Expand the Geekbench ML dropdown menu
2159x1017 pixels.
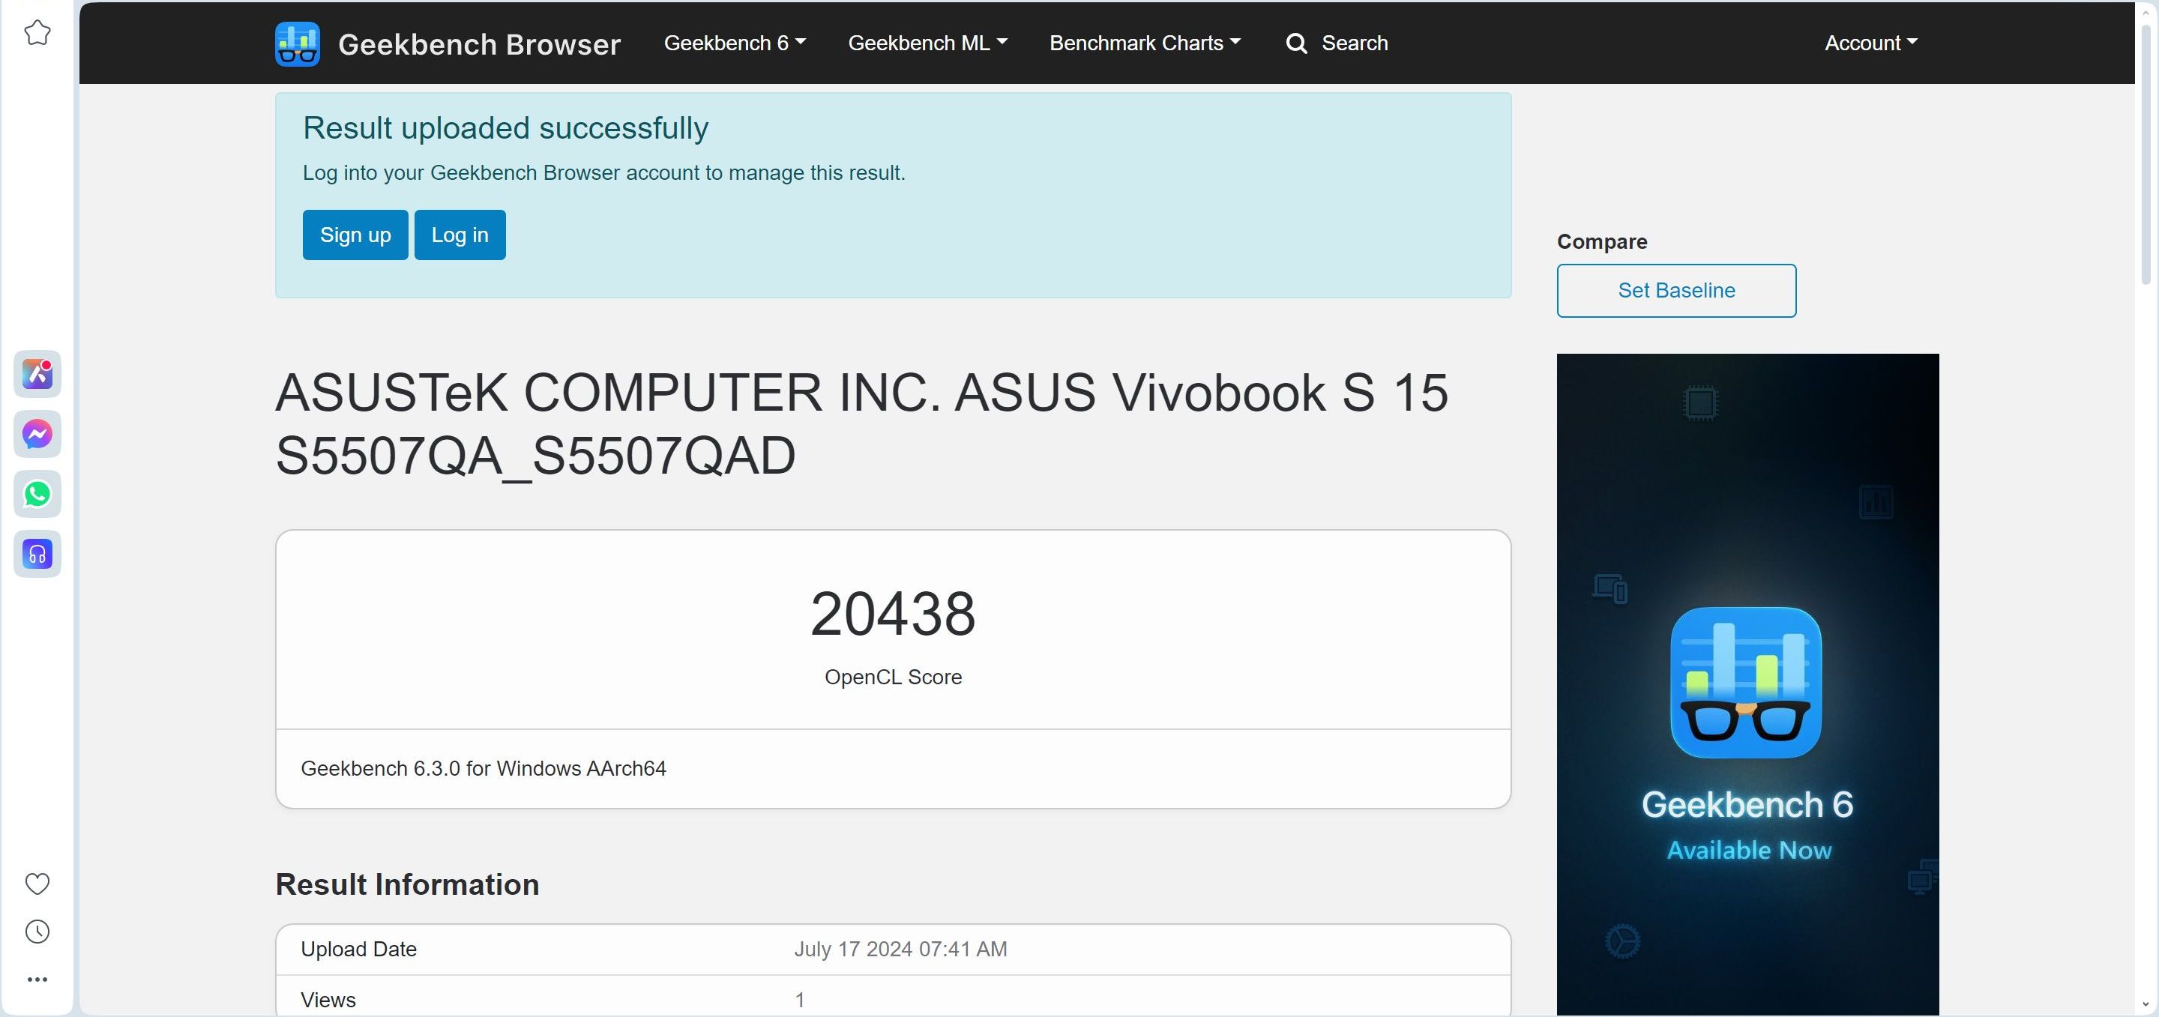tap(927, 43)
